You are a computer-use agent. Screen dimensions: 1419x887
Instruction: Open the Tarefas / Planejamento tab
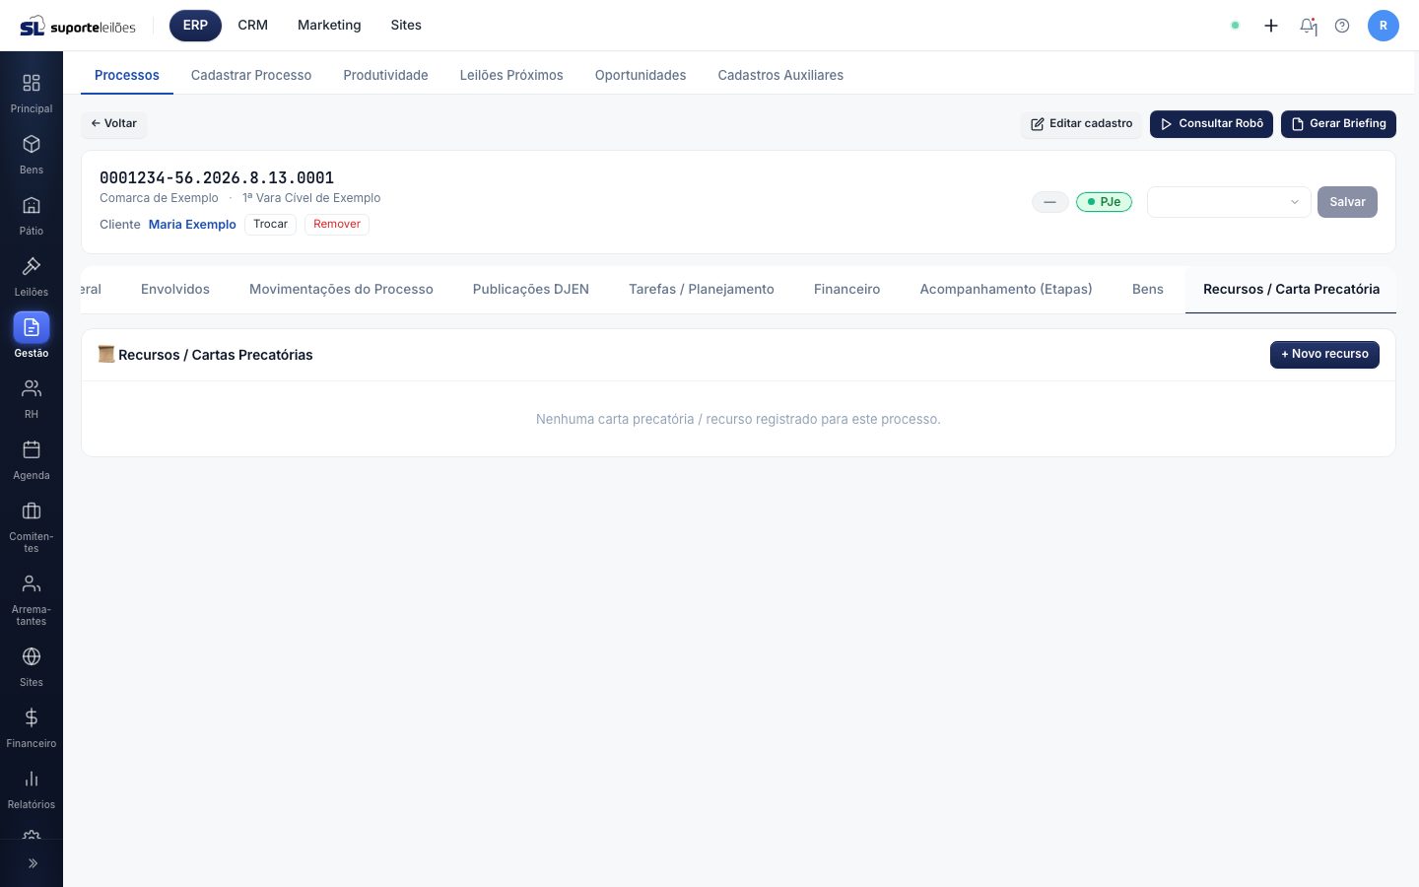(x=702, y=290)
